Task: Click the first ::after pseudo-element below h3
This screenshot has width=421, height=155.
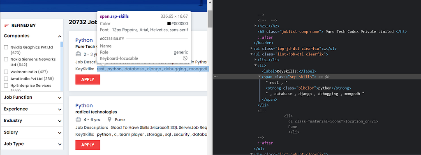Action: click(x=265, y=37)
